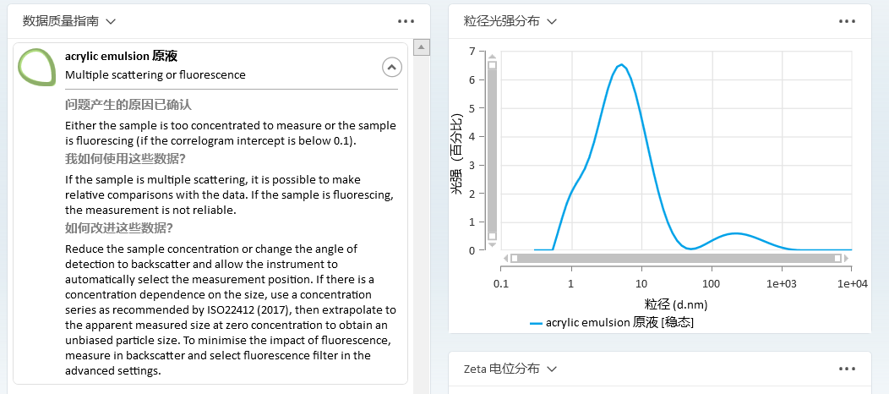Expand the Zeta 电位分布 dropdown

click(x=552, y=369)
